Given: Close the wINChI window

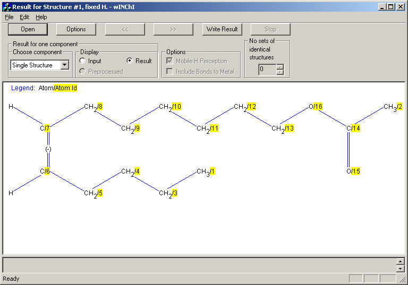Looking at the screenshot, I should 400,7.
